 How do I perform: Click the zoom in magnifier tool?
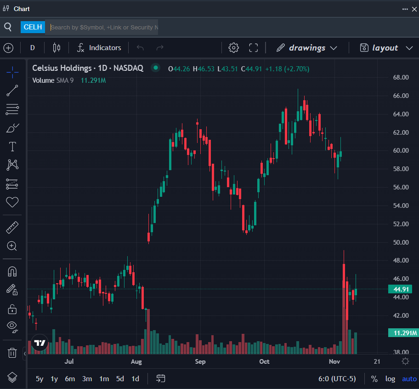click(12, 246)
